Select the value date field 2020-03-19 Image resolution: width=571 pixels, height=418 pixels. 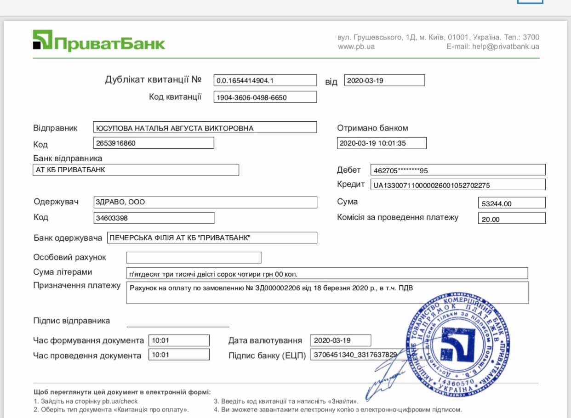341,340
